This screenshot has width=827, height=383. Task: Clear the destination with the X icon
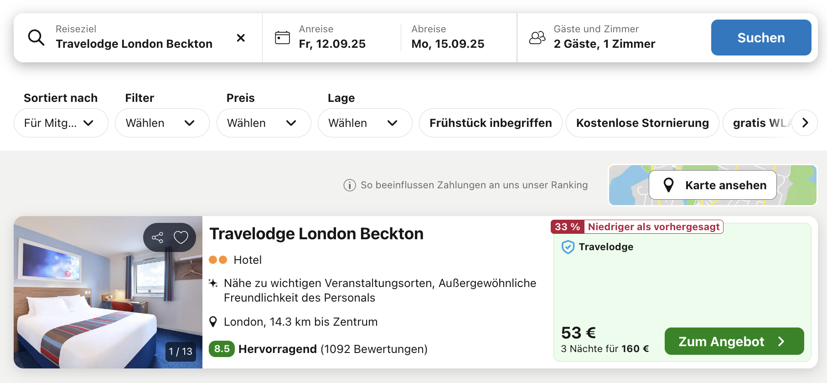pos(241,38)
